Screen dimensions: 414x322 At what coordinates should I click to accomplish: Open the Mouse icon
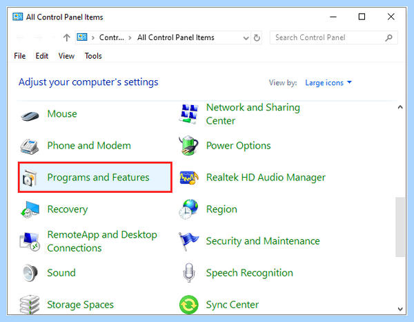click(30, 115)
